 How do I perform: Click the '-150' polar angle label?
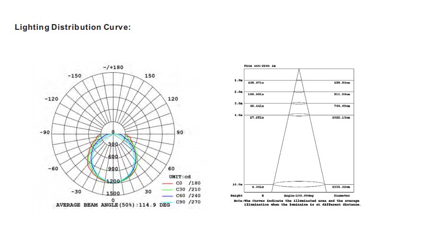point(74,76)
